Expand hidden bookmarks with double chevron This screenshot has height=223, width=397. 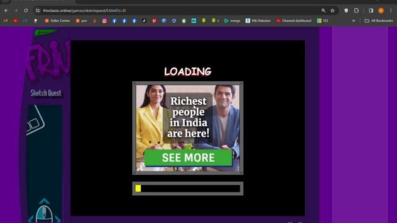354,20
